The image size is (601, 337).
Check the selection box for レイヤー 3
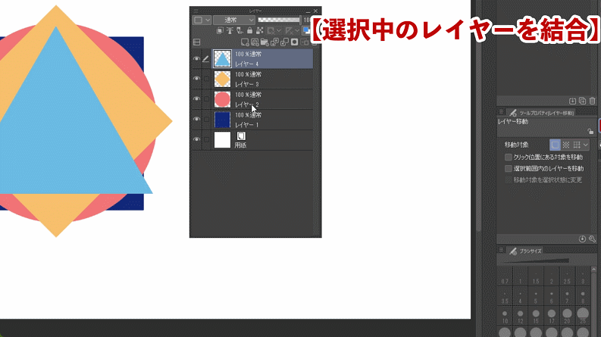point(207,79)
